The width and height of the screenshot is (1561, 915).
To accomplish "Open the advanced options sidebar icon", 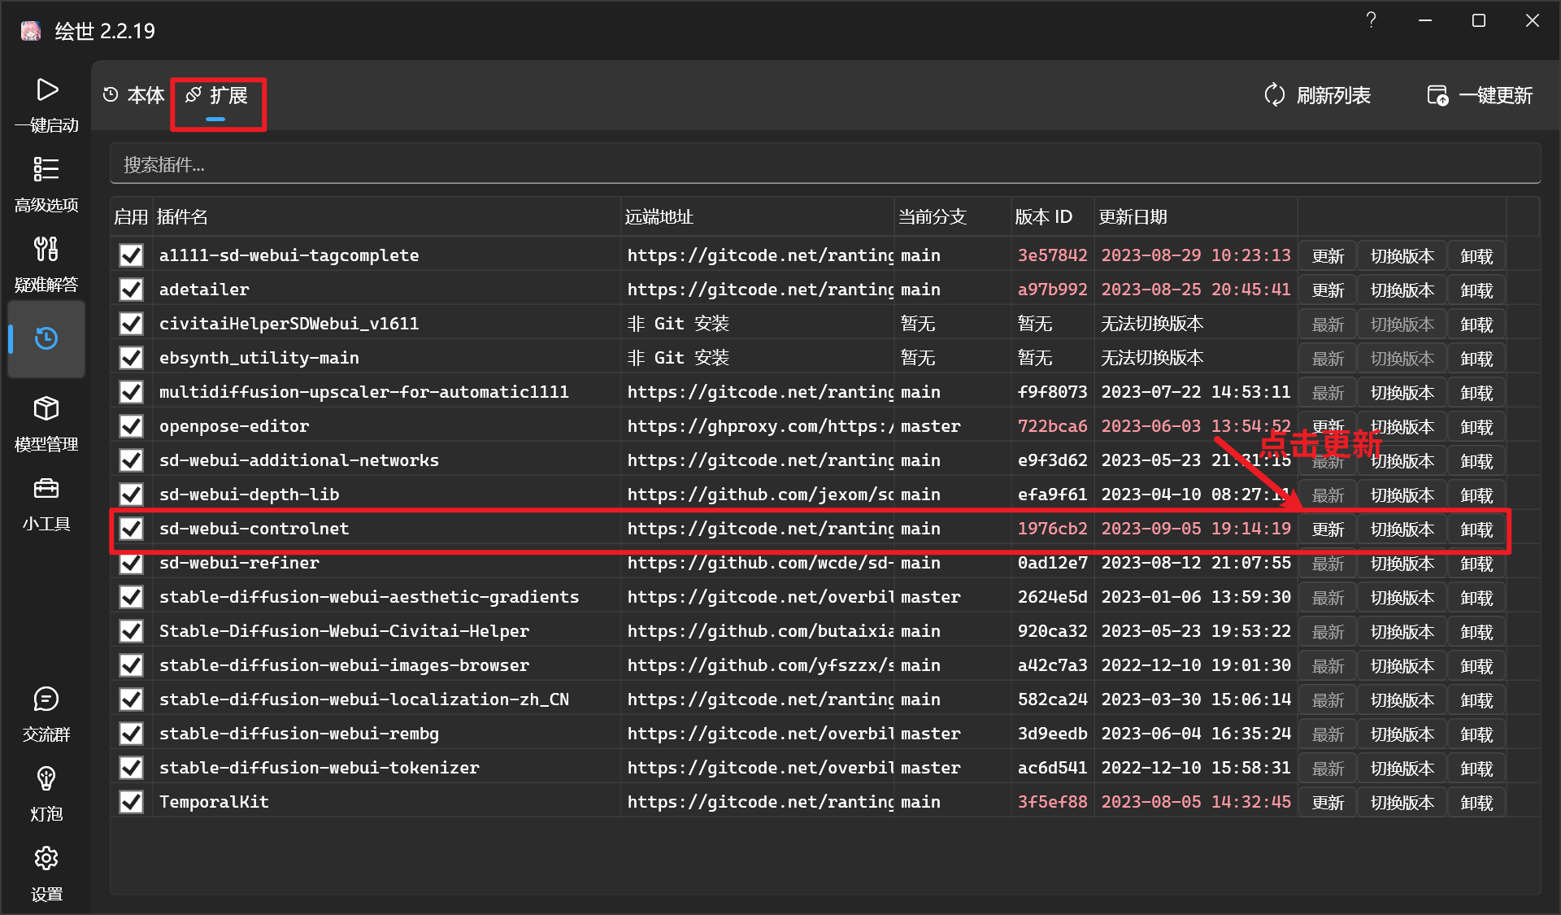I will 46,169.
